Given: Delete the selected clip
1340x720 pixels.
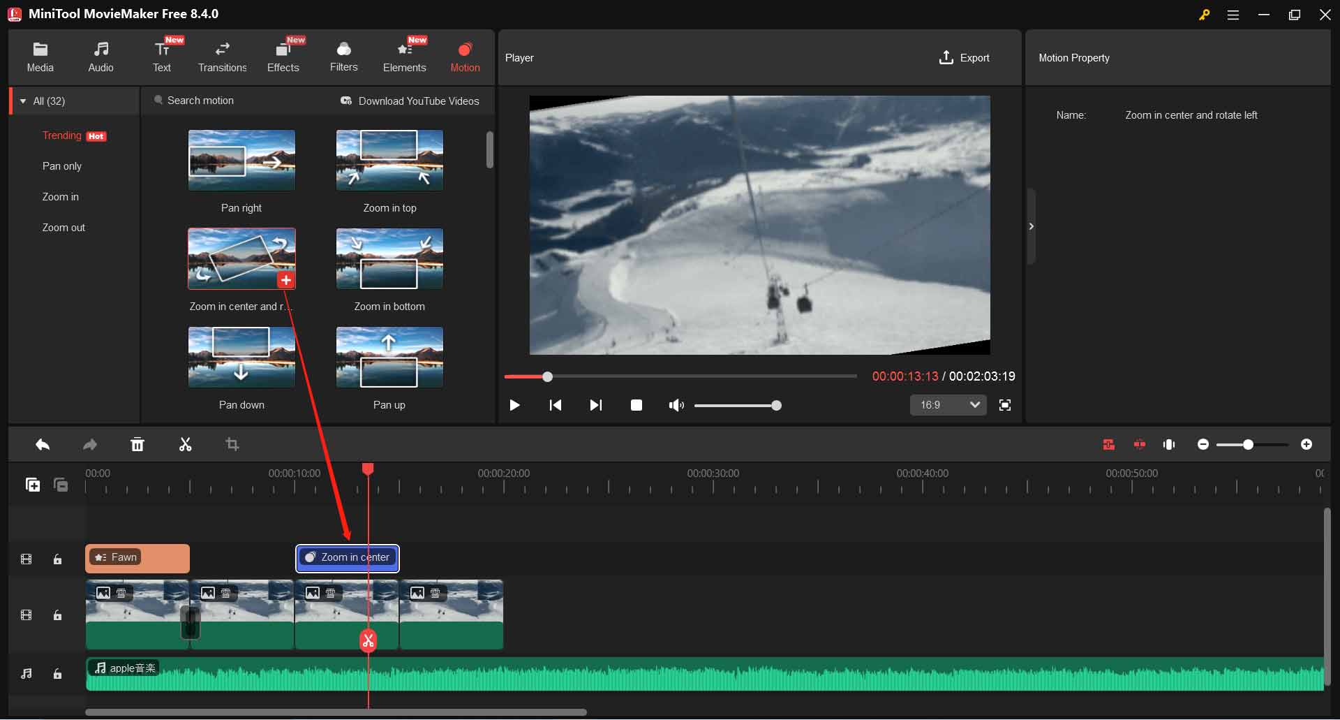Looking at the screenshot, I should point(137,444).
